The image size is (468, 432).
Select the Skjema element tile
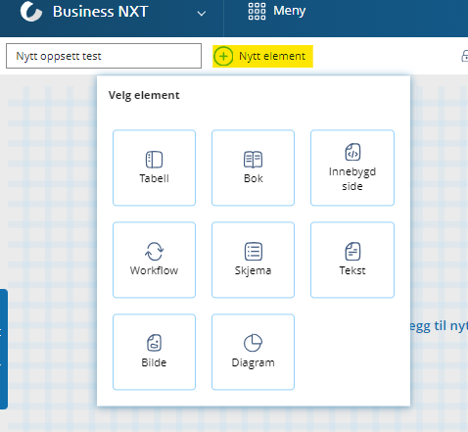[x=253, y=260]
